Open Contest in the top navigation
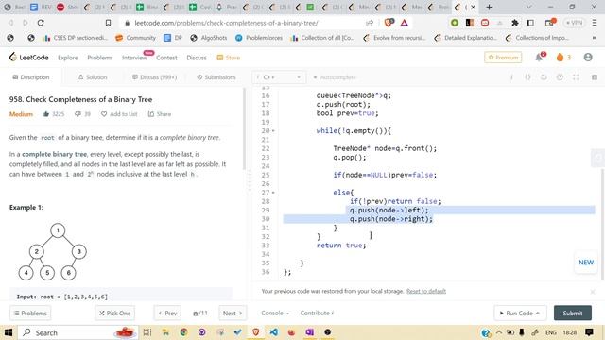The height and width of the screenshot is (340, 605). 166,58
